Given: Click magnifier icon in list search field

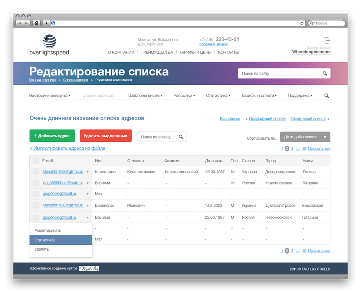Looking at the screenshot, I should pos(181,137).
